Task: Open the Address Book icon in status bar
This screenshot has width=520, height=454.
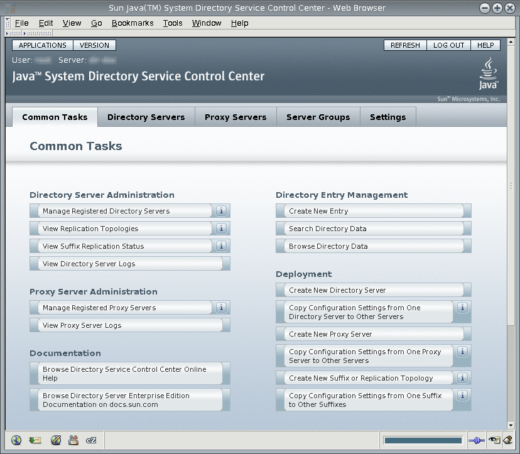Action: click(73, 440)
